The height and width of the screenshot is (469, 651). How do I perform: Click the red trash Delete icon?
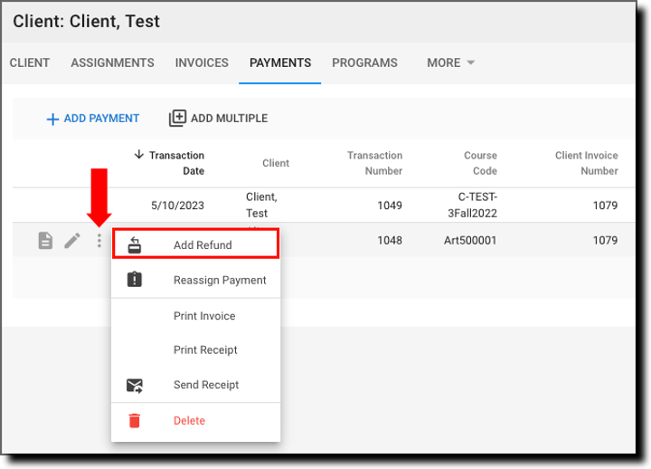coord(134,421)
